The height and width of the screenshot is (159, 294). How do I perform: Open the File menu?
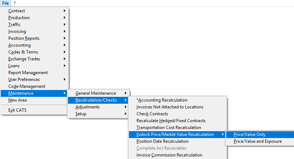click(x=5, y=3)
